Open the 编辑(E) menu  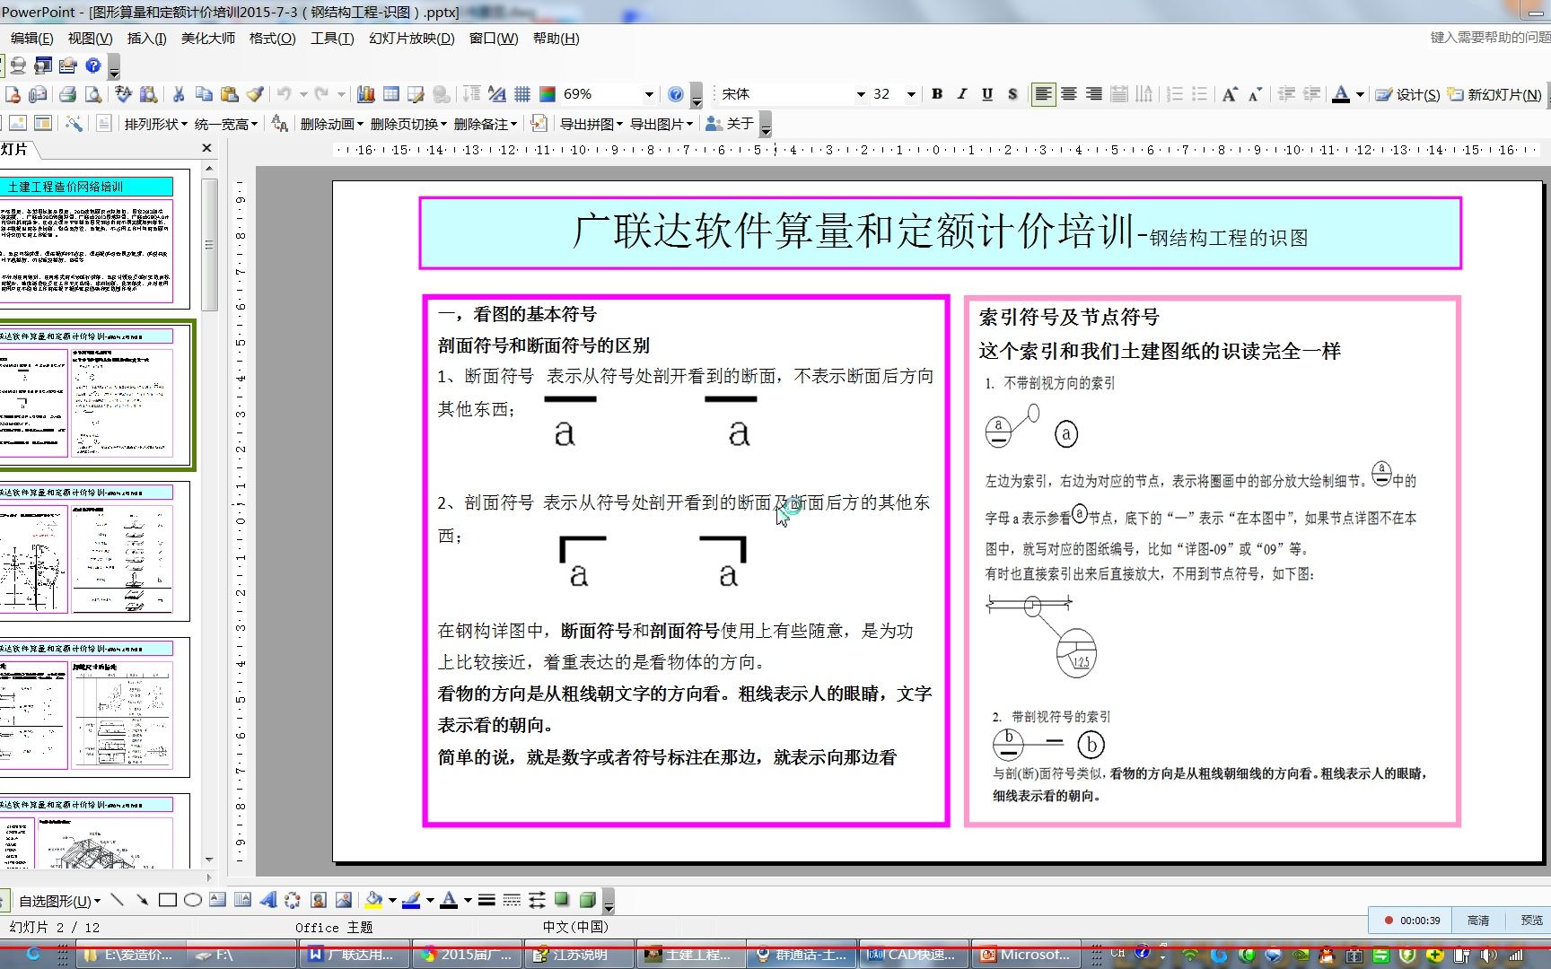(31, 39)
